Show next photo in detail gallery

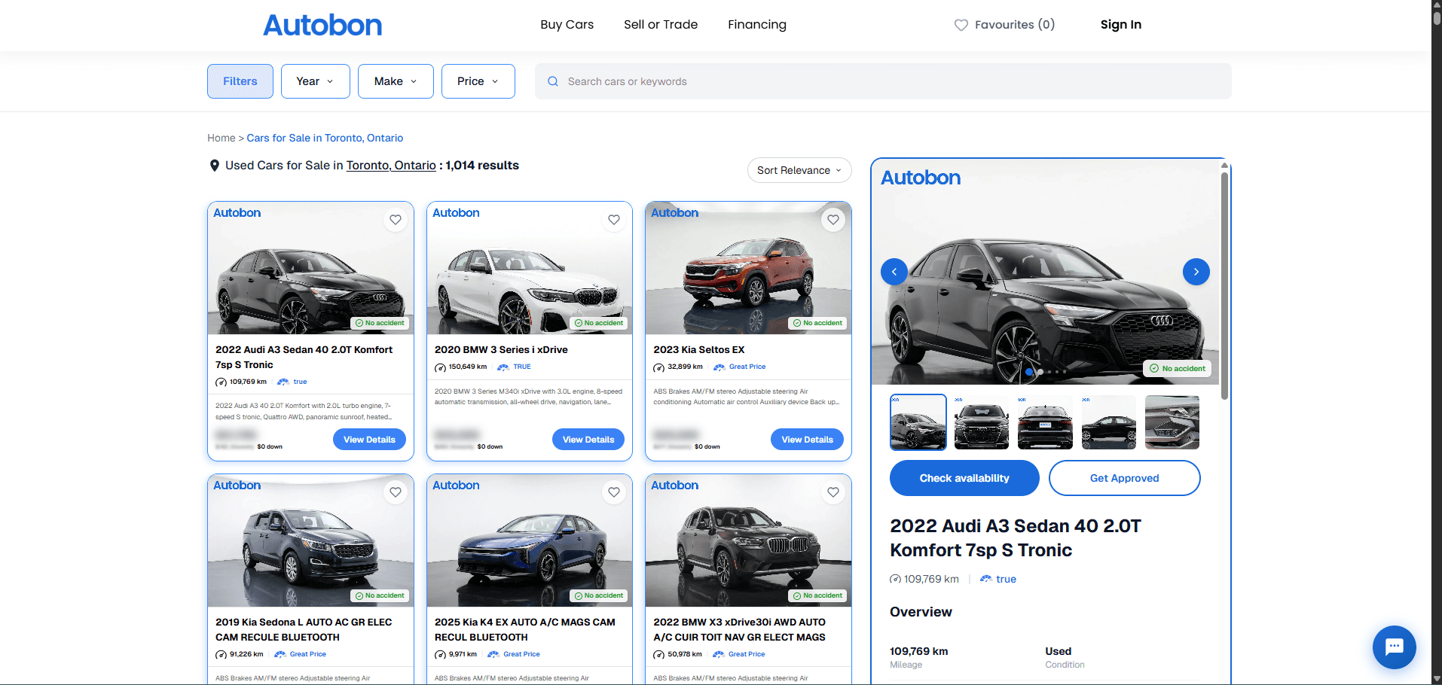(x=1196, y=272)
